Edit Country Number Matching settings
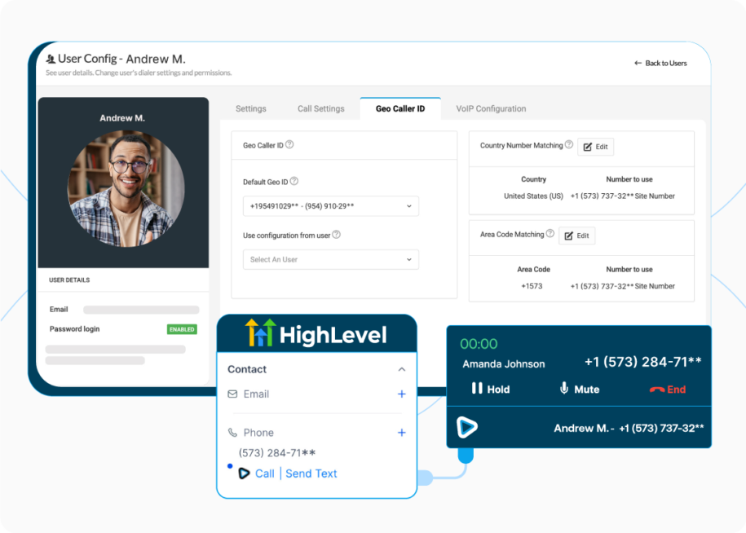The height and width of the screenshot is (533, 746). click(596, 147)
